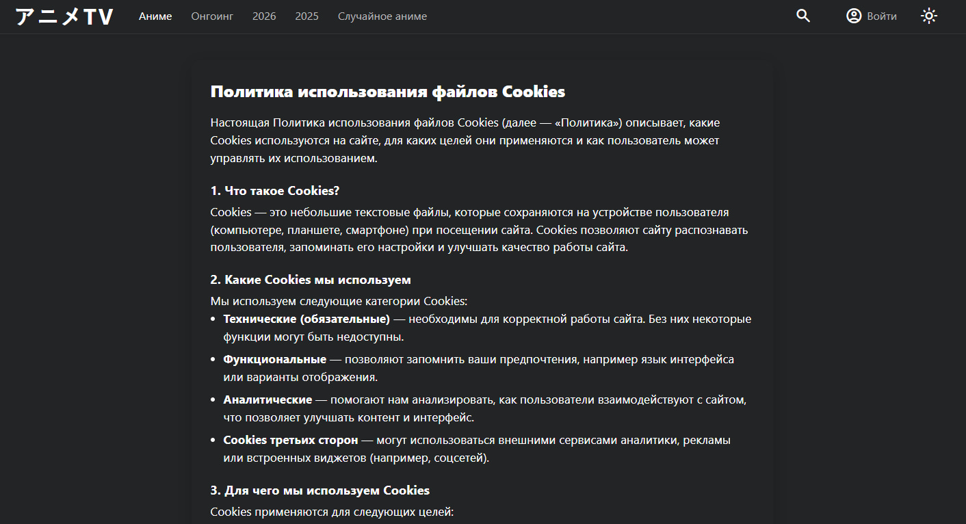Go to the Онгоинг section

tap(212, 16)
